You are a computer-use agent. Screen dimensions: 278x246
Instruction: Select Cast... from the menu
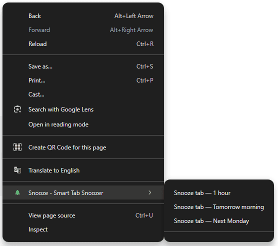pos(83,94)
